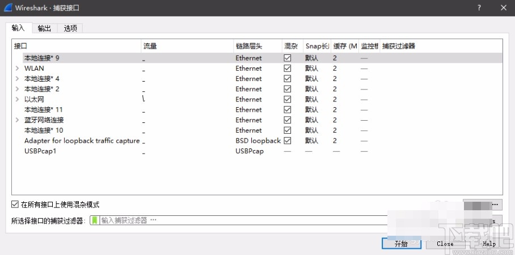Select the 本地连接* 11 interface
The height and width of the screenshot is (255, 515).
pyautogui.click(x=43, y=109)
